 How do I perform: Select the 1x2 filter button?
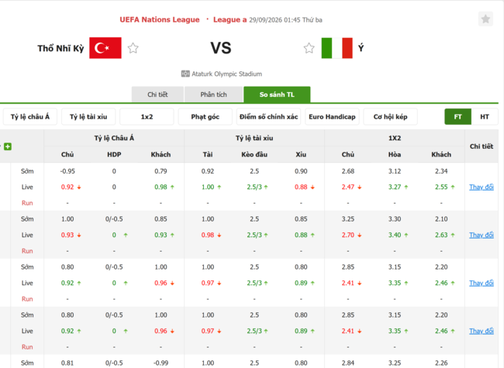tap(147, 116)
